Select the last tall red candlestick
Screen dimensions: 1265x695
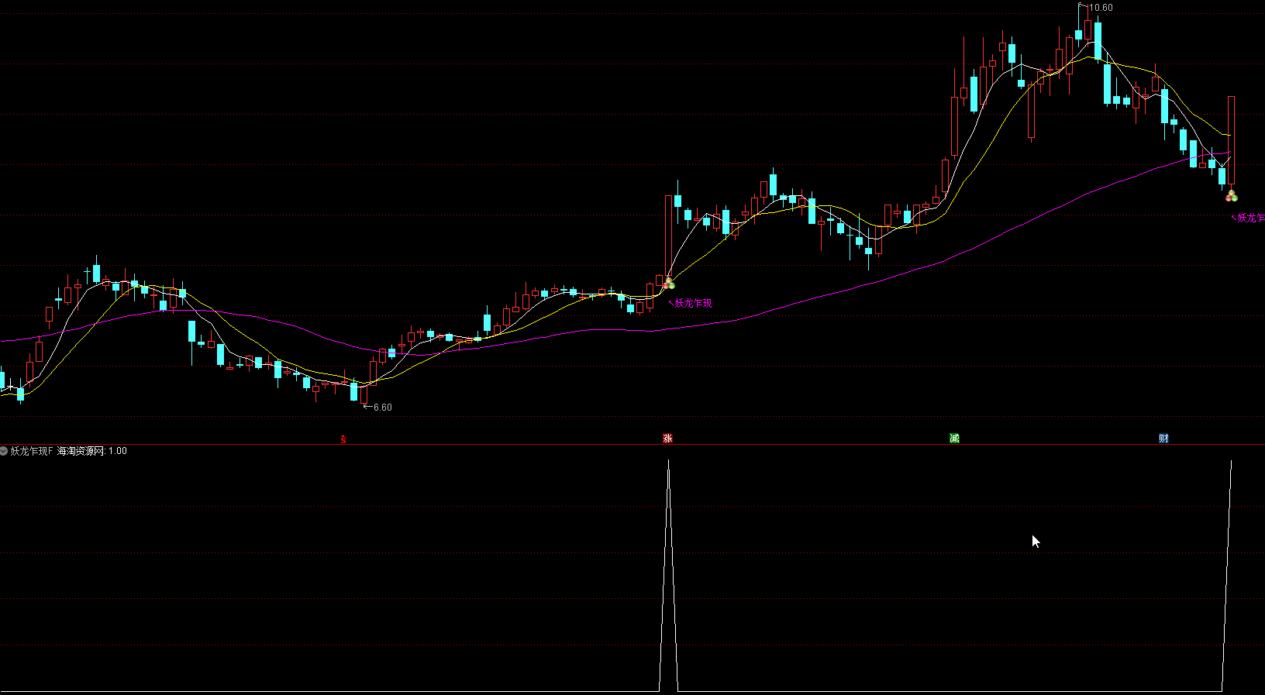pos(1231,139)
